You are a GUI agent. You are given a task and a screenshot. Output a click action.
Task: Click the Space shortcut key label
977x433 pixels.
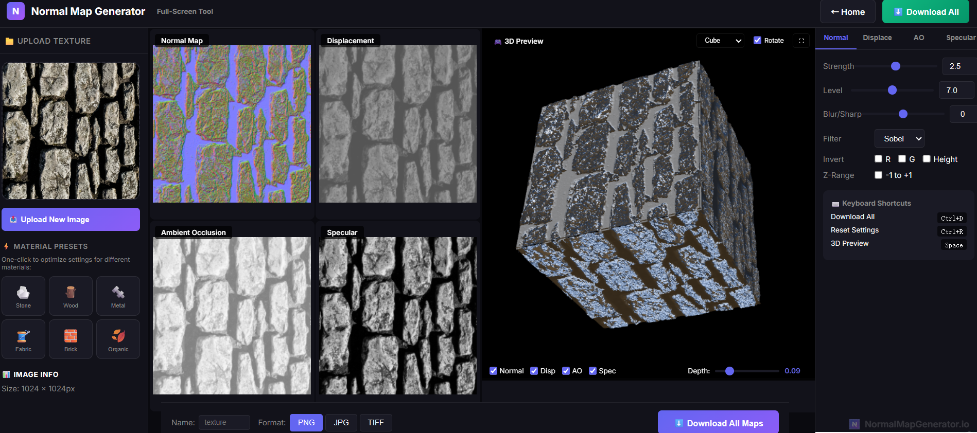(954, 245)
